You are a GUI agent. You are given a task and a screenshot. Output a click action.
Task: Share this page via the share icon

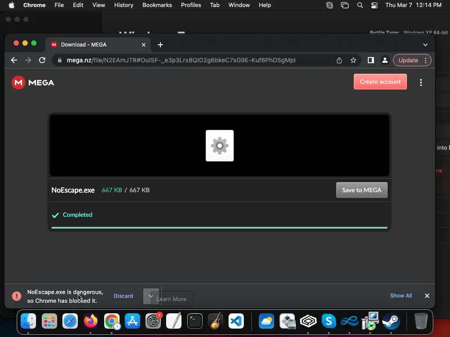tap(339, 60)
